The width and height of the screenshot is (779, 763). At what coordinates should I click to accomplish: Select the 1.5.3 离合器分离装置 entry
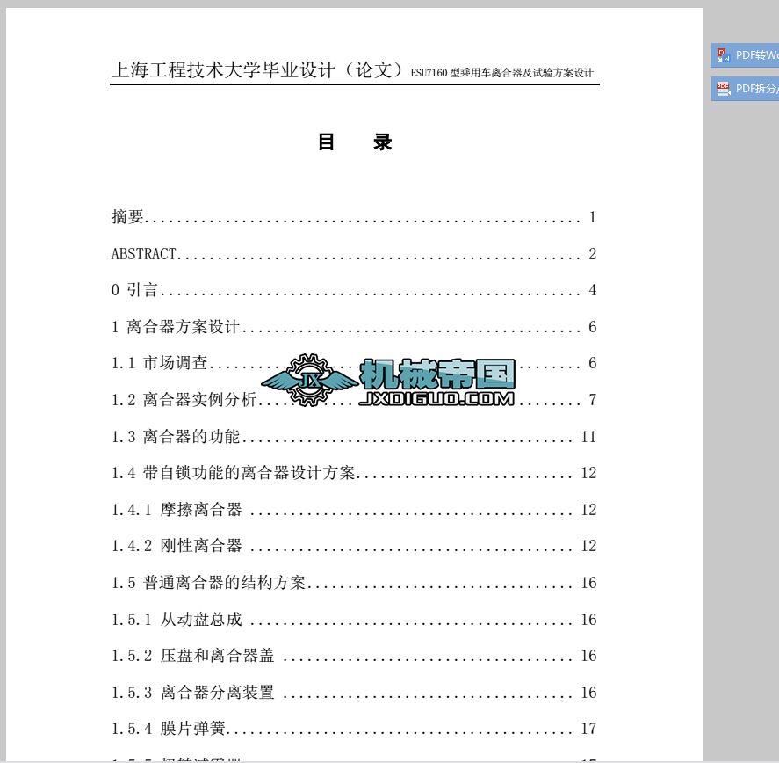(354, 693)
